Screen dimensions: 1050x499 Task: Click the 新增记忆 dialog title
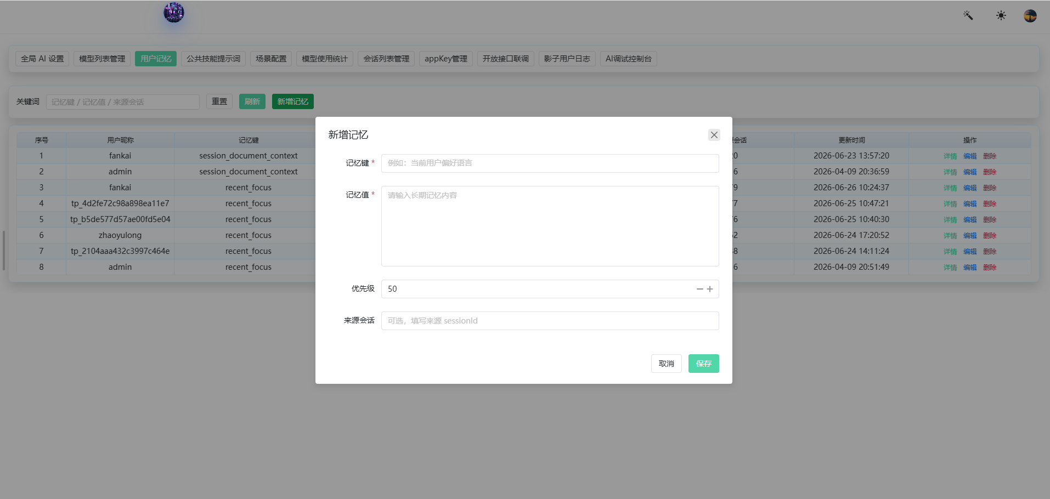348,135
